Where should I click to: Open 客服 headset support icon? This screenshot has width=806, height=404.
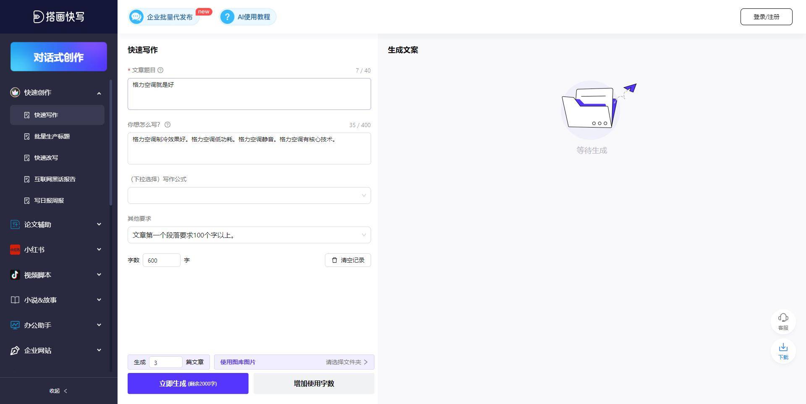click(x=783, y=318)
